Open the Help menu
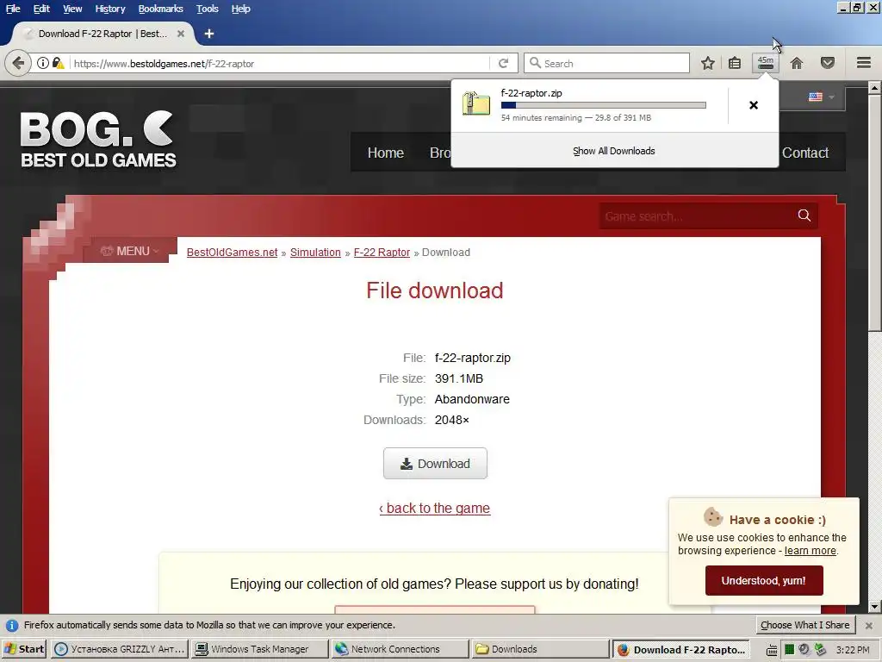This screenshot has width=882, height=662. point(241,9)
